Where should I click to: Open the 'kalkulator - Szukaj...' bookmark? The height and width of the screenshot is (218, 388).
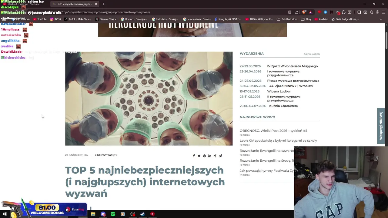coord(165,19)
